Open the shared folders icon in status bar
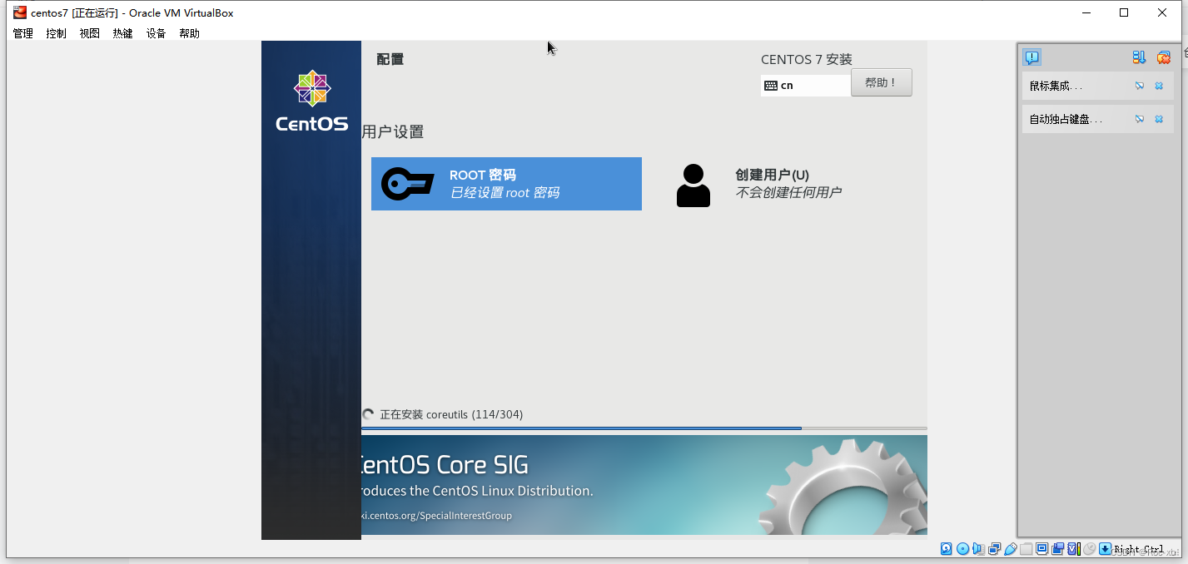Viewport: 1188px width, 564px height. click(x=1026, y=548)
